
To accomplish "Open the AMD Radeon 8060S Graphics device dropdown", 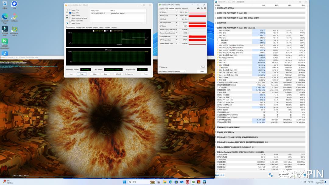I will tap(172, 71).
